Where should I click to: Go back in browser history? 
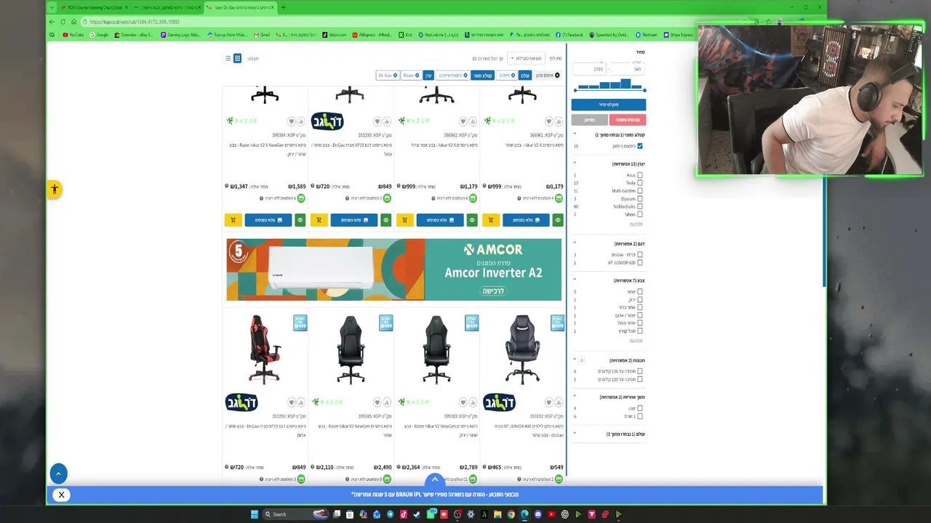pos(52,22)
